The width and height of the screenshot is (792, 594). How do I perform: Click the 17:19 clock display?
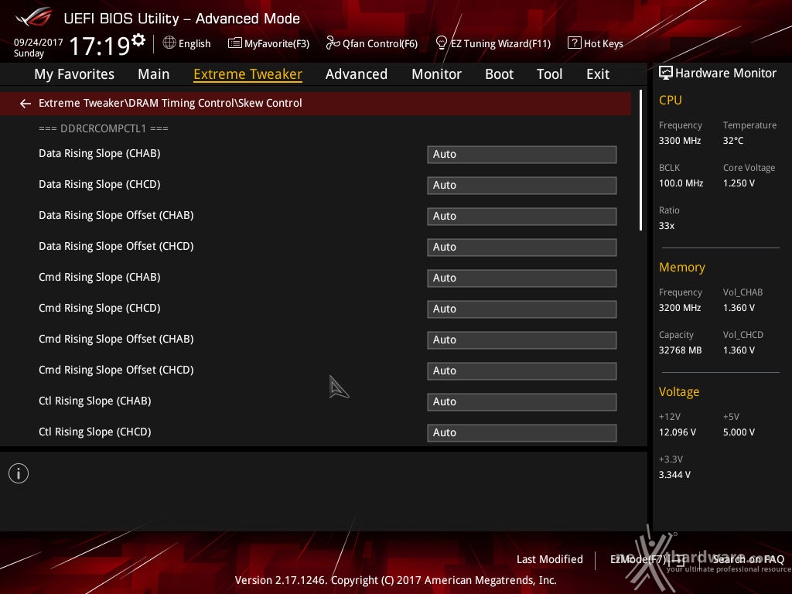click(100, 46)
